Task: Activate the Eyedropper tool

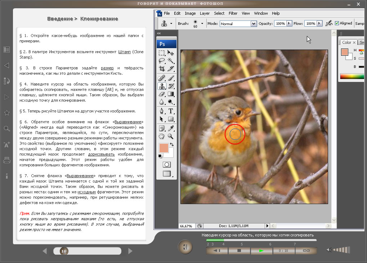Action: point(171,128)
